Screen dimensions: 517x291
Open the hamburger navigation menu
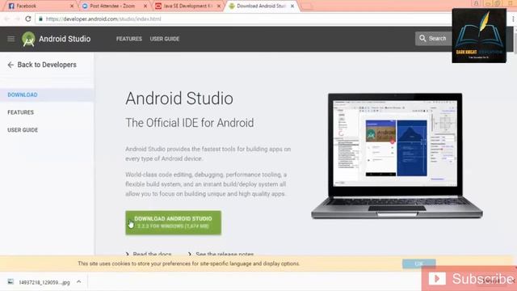(x=11, y=39)
